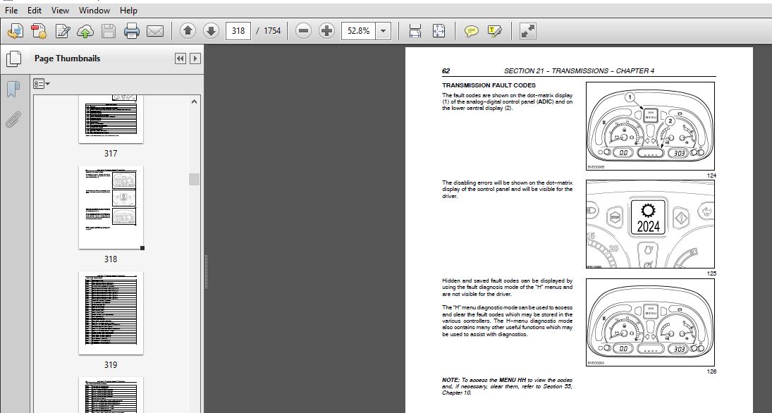
Task: Click the Fit width scrolling icon
Action: pyautogui.click(x=415, y=31)
